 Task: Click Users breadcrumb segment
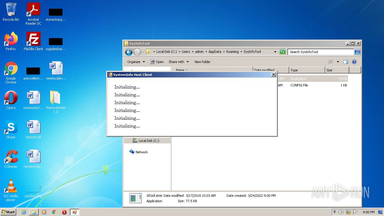coord(186,52)
